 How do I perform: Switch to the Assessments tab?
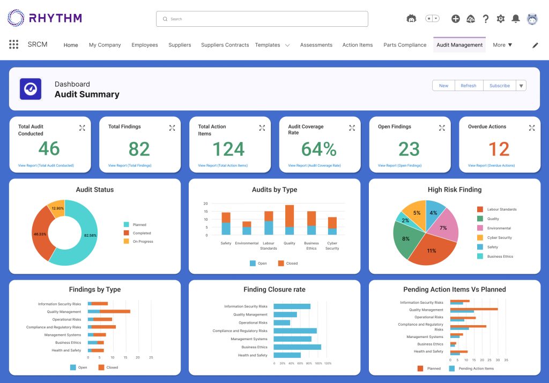tap(316, 45)
